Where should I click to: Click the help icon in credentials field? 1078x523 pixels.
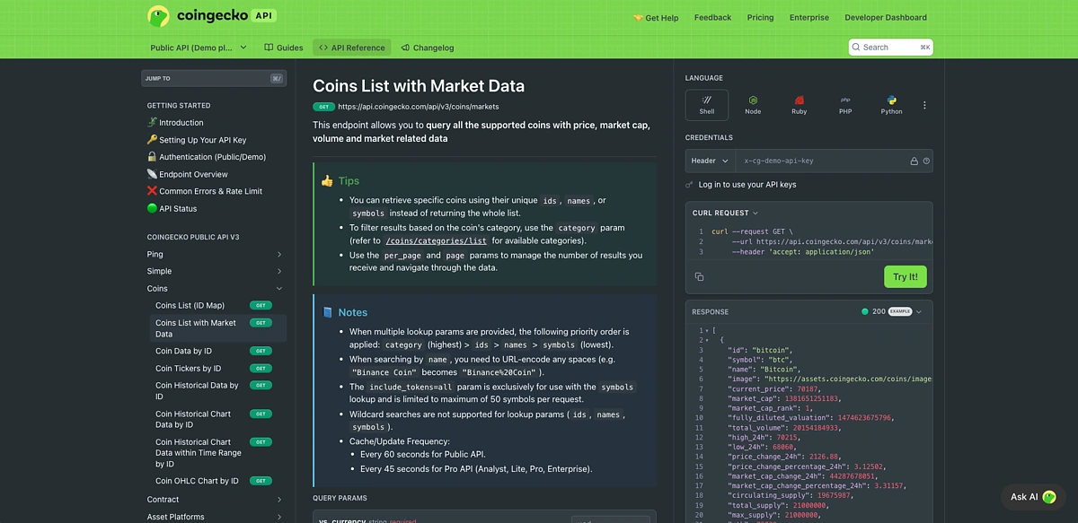pyautogui.click(x=926, y=161)
